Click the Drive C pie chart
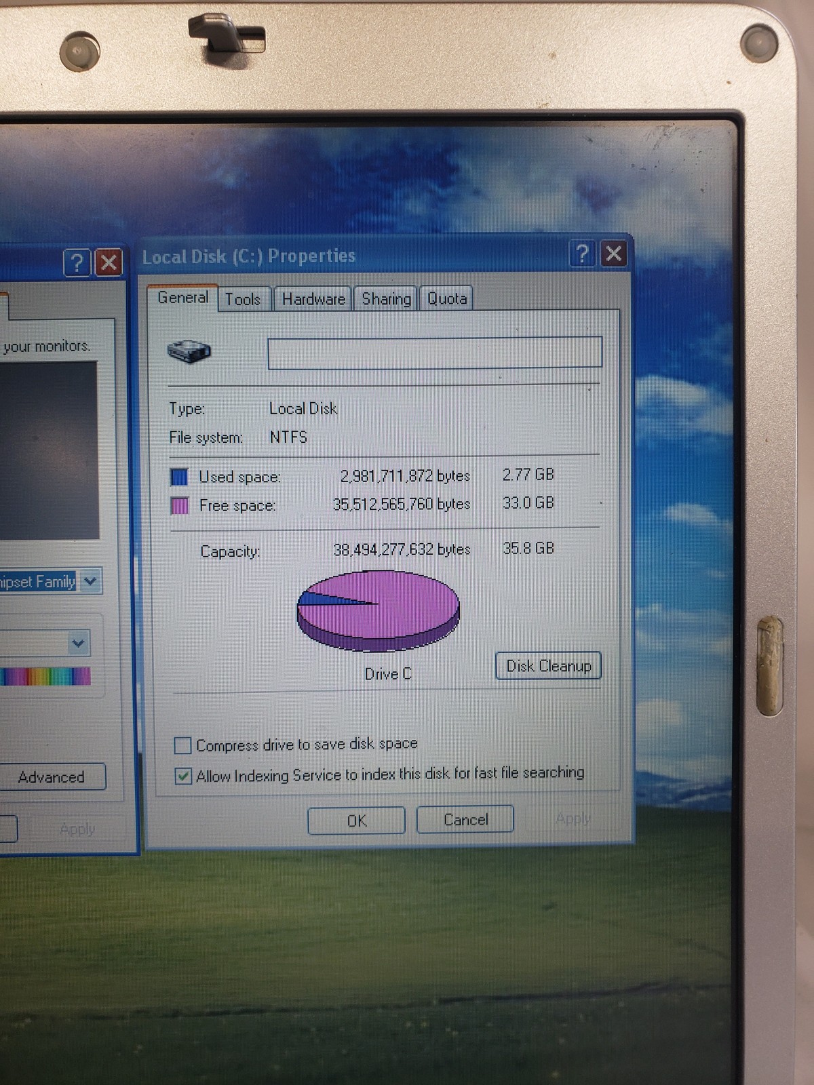Viewport: 814px width, 1085px height. pos(379,610)
